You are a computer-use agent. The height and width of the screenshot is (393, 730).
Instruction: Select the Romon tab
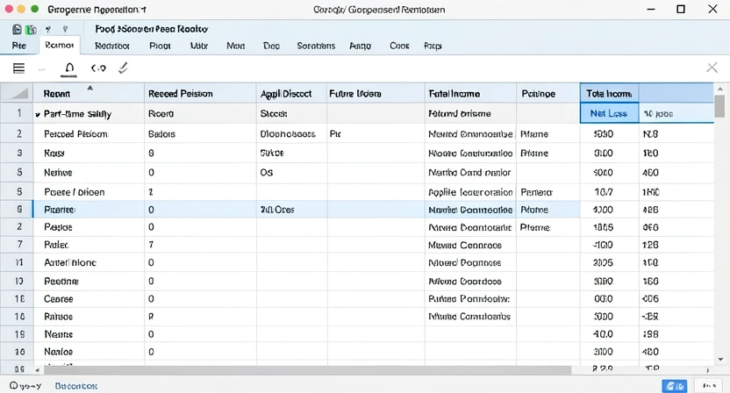pos(60,45)
